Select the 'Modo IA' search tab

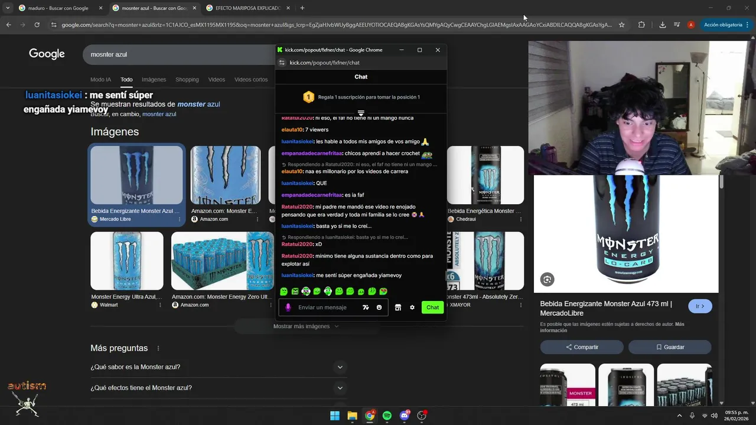pos(100,80)
